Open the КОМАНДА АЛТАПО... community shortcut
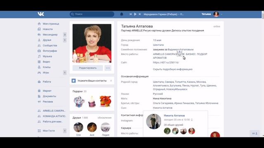 54,116
